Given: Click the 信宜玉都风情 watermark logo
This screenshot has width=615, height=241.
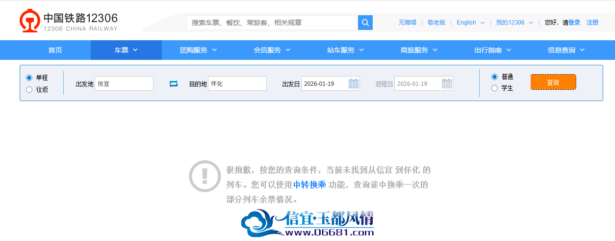Looking at the screenshot, I should (x=307, y=223).
